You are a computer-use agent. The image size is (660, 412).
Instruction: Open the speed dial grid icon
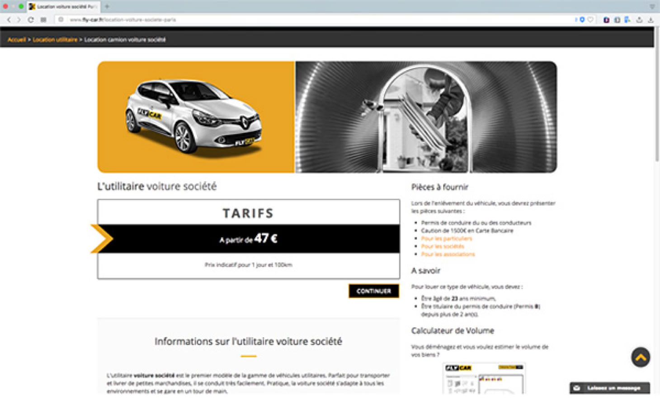coord(43,20)
